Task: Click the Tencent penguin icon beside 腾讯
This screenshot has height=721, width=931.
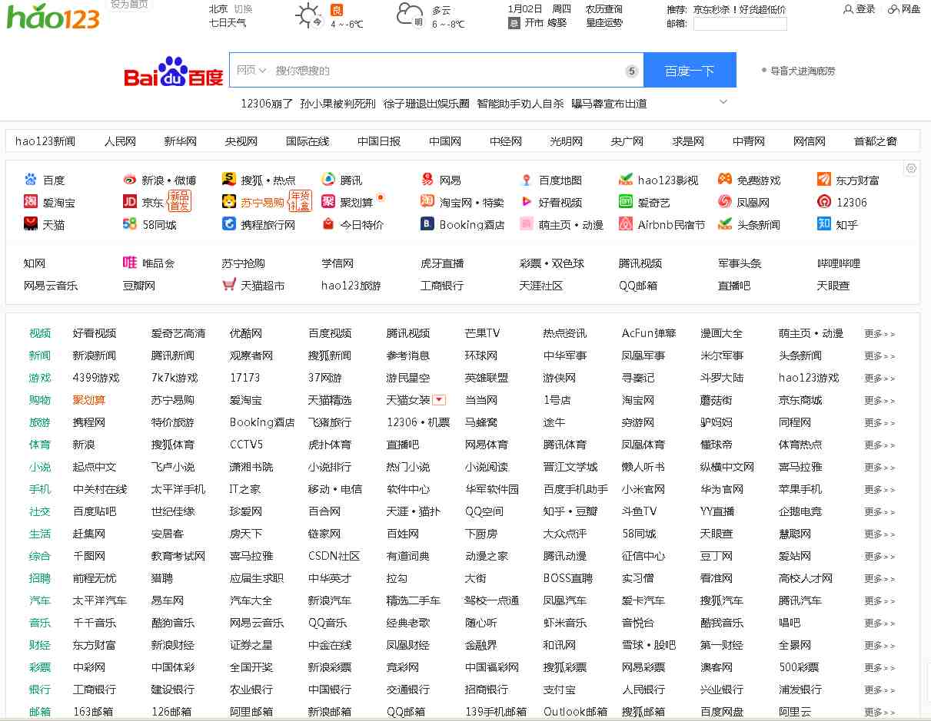Action: [328, 180]
